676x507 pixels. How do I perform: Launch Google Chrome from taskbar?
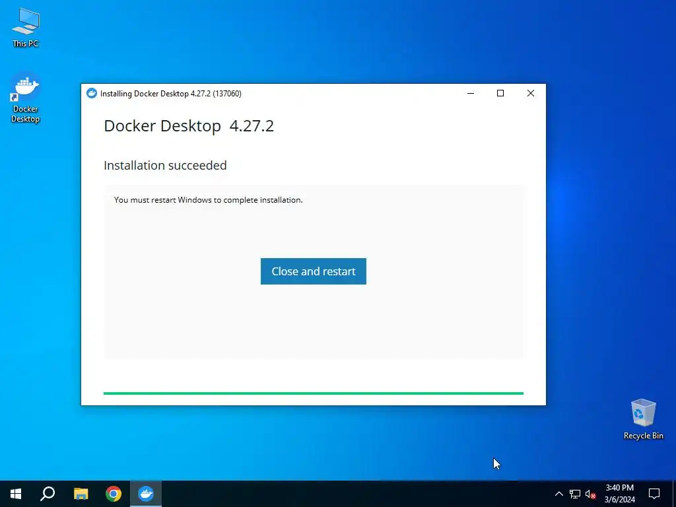(x=114, y=494)
